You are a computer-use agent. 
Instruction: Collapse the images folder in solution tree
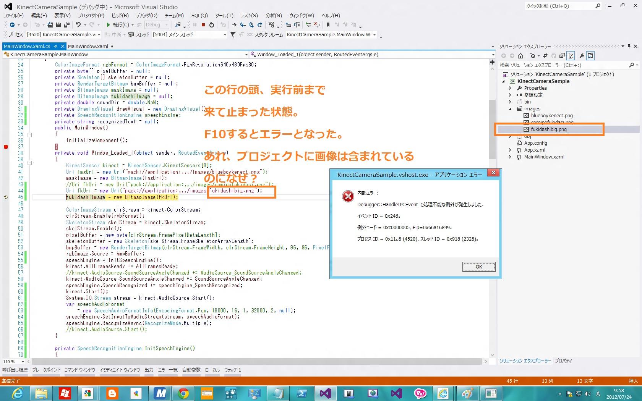[x=510, y=109]
